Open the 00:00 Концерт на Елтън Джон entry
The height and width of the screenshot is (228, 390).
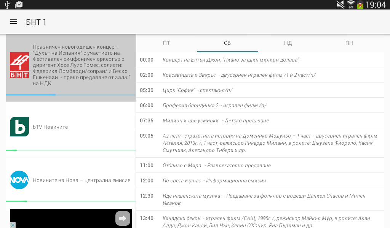click(x=260, y=60)
